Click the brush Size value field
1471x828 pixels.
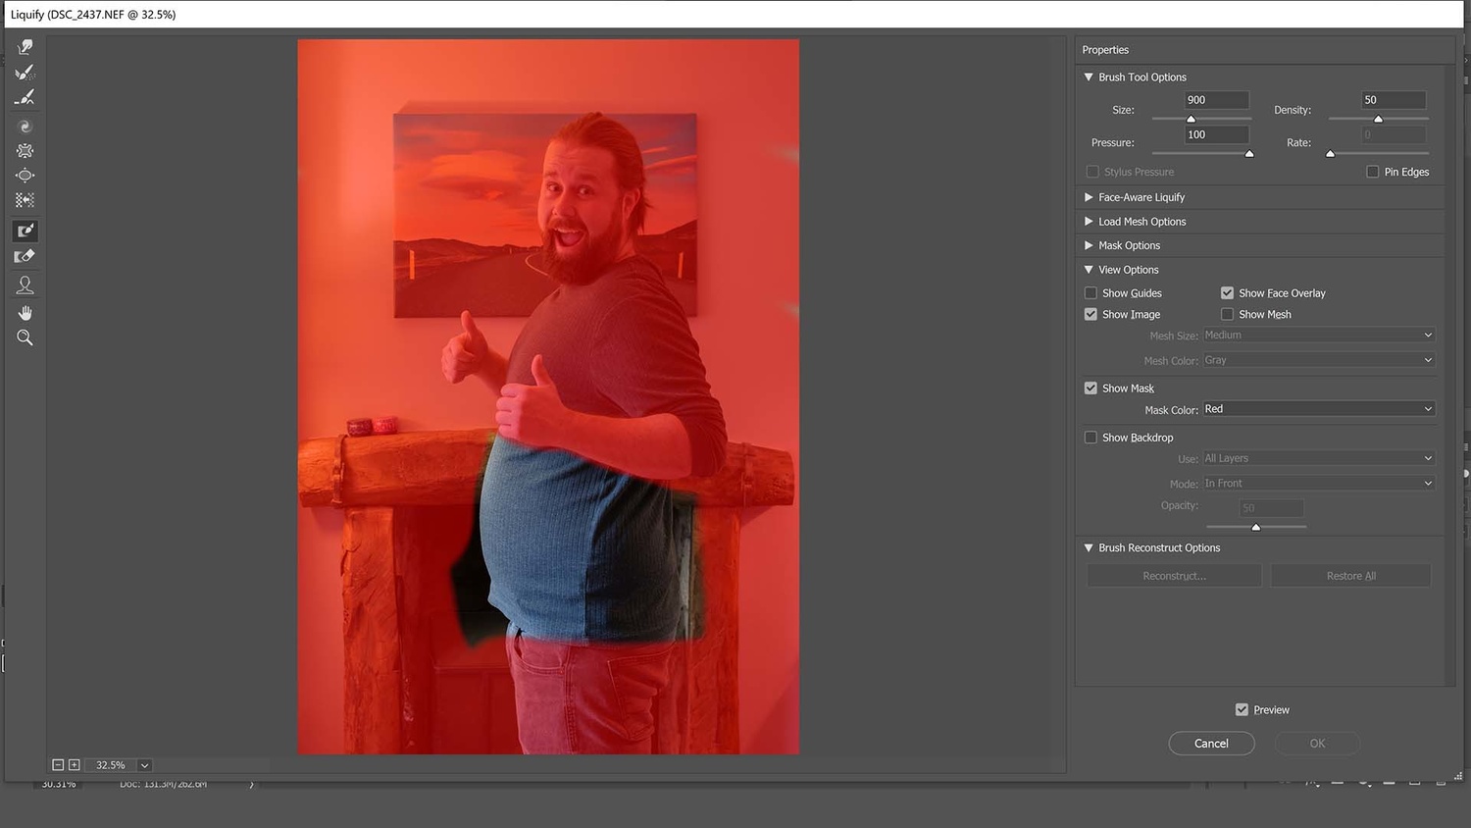[1217, 100]
